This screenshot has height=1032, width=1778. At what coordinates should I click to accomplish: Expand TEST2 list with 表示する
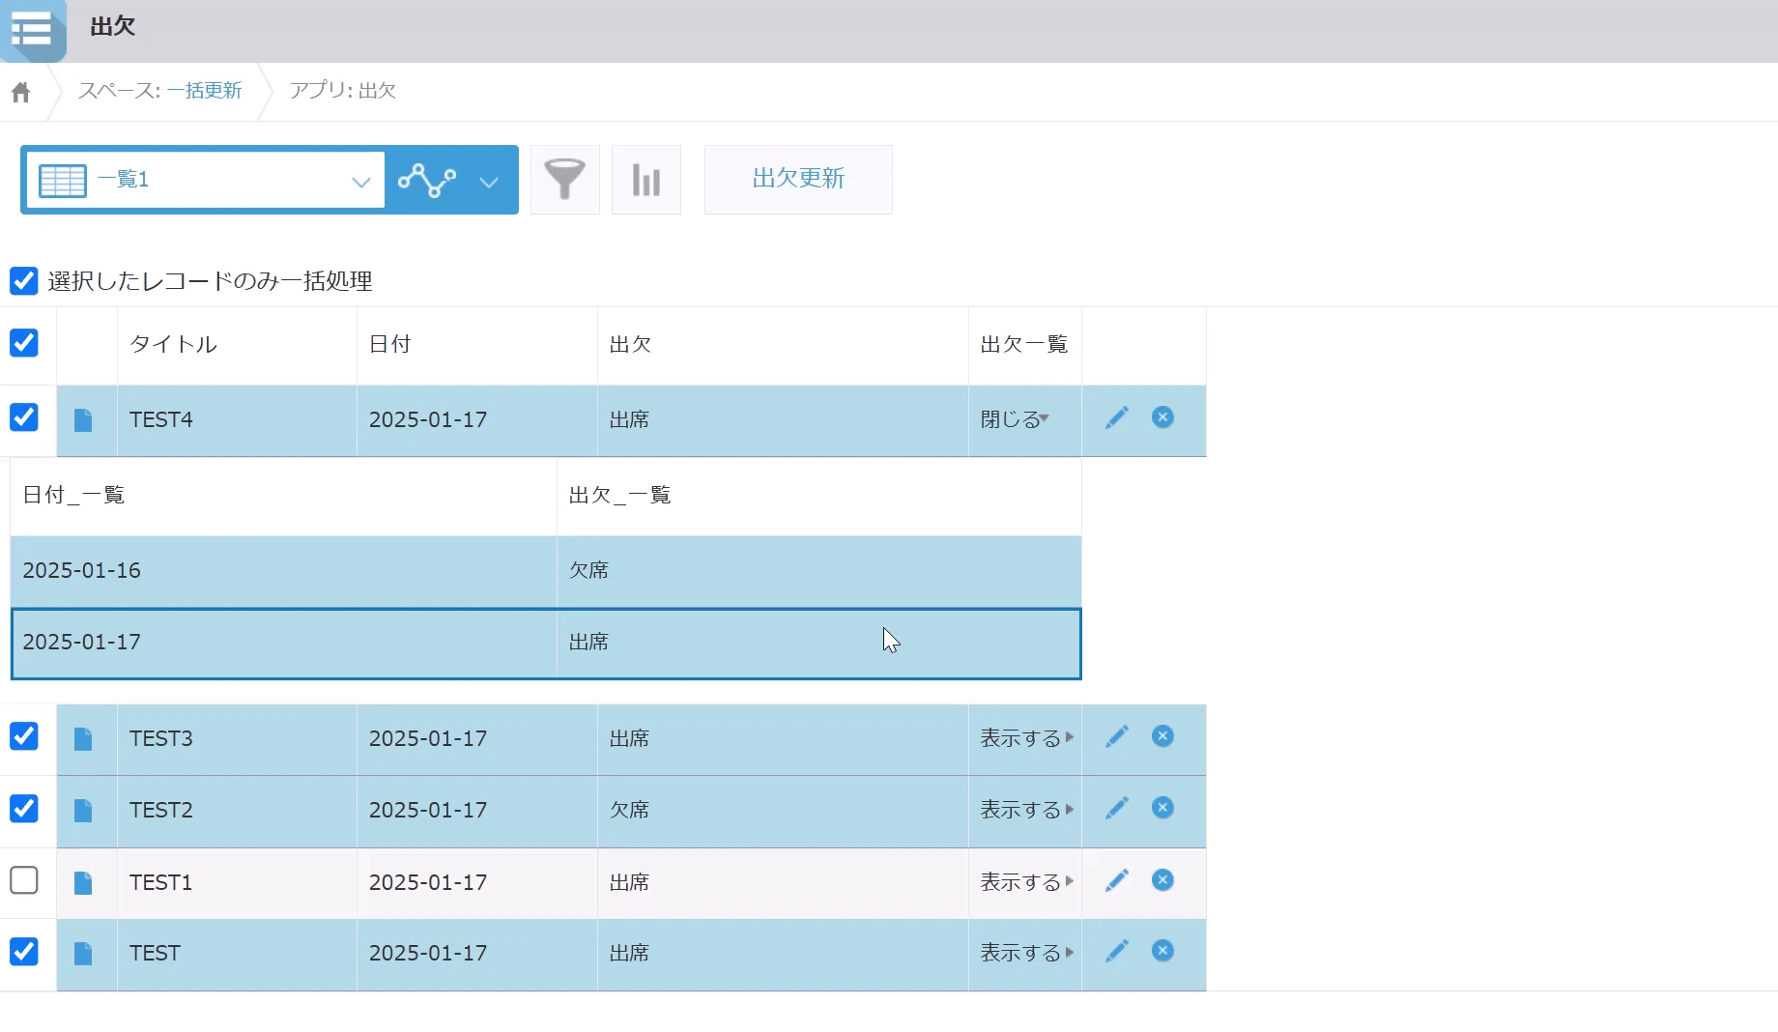pyautogui.click(x=1027, y=810)
